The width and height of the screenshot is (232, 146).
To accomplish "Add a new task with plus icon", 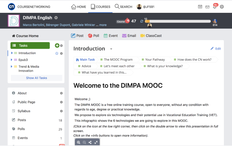I will pyautogui.click(x=57, y=45).
